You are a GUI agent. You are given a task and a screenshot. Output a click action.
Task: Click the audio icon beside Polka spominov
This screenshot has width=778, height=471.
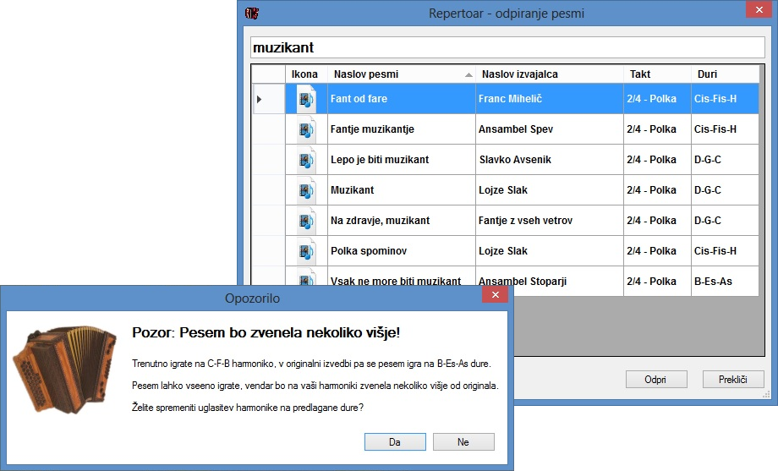click(x=305, y=251)
